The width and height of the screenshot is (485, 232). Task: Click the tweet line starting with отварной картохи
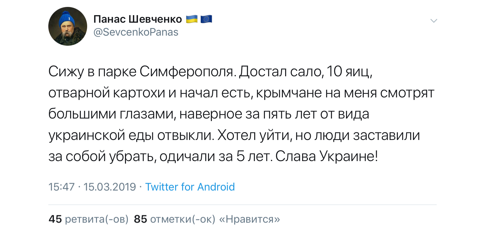click(242, 94)
